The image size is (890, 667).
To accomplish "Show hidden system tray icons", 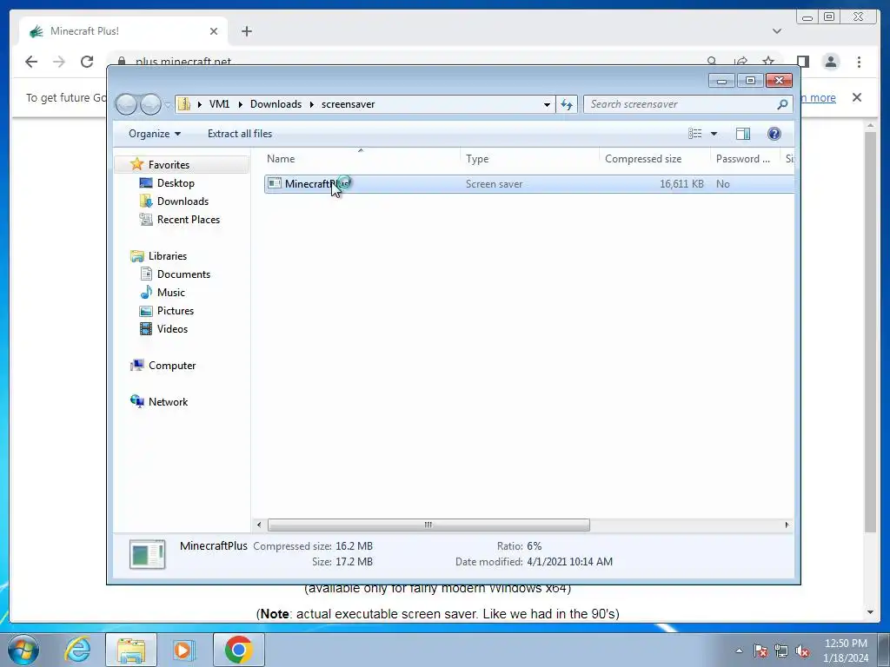I will coord(739,650).
